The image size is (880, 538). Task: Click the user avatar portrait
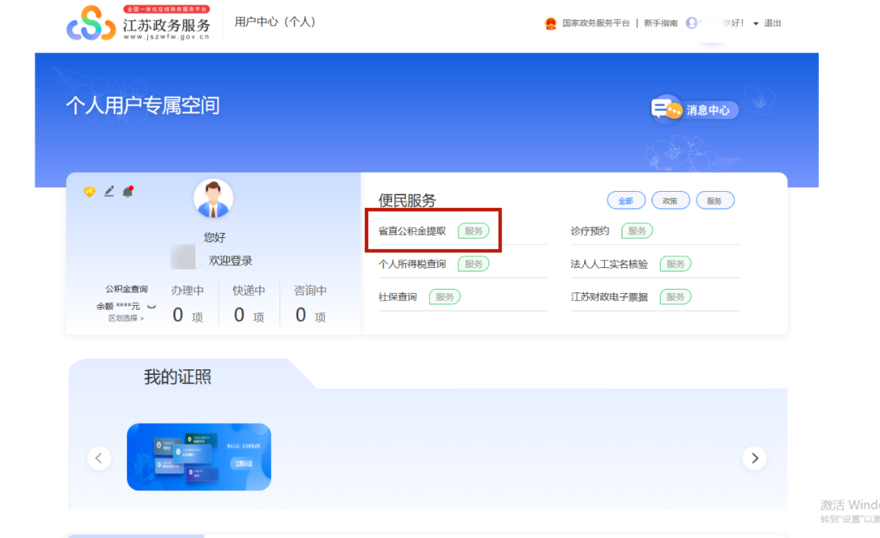[x=213, y=198]
